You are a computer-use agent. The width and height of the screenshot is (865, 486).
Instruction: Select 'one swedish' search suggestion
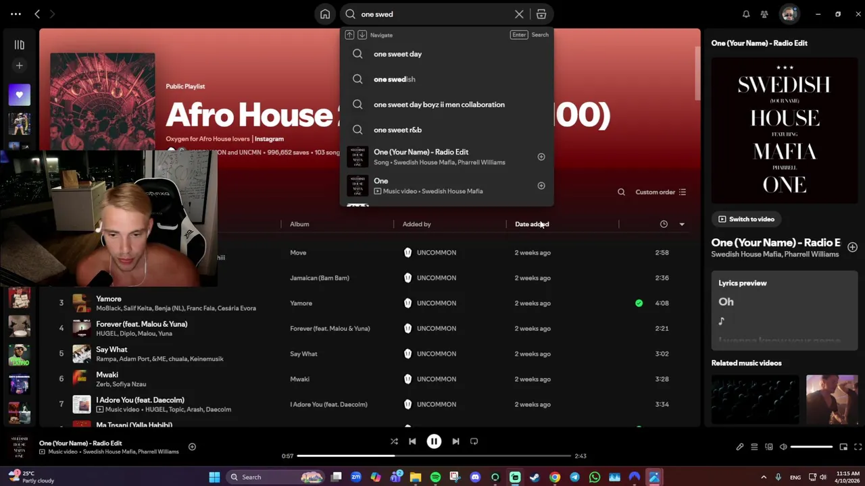pos(446,79)
